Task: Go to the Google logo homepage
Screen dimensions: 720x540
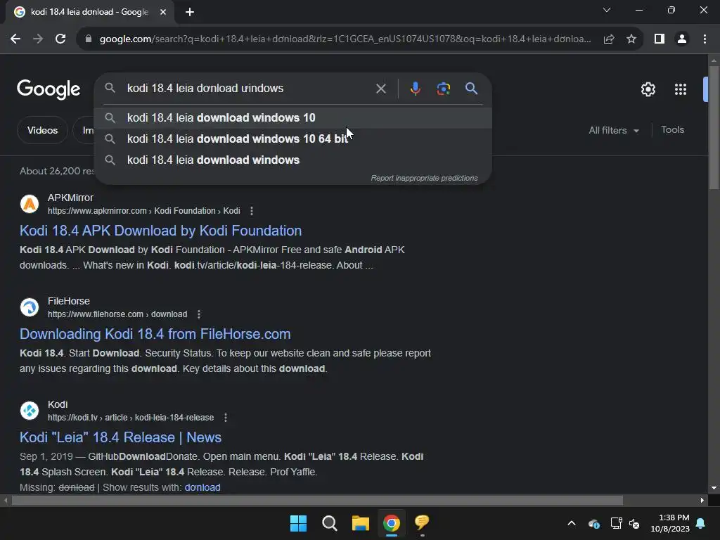Action: (49, 89)
